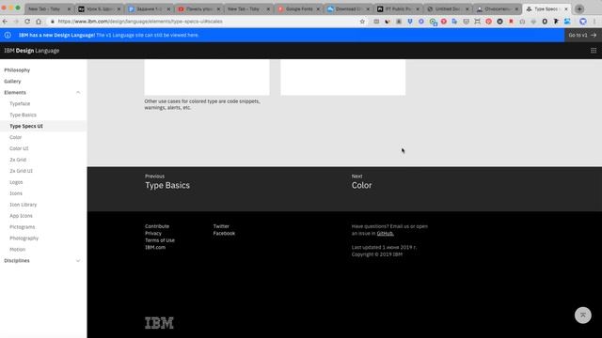Select the active Type Specs tab
602x338 pixels.
pyautogui.click(x=547, y=8)
